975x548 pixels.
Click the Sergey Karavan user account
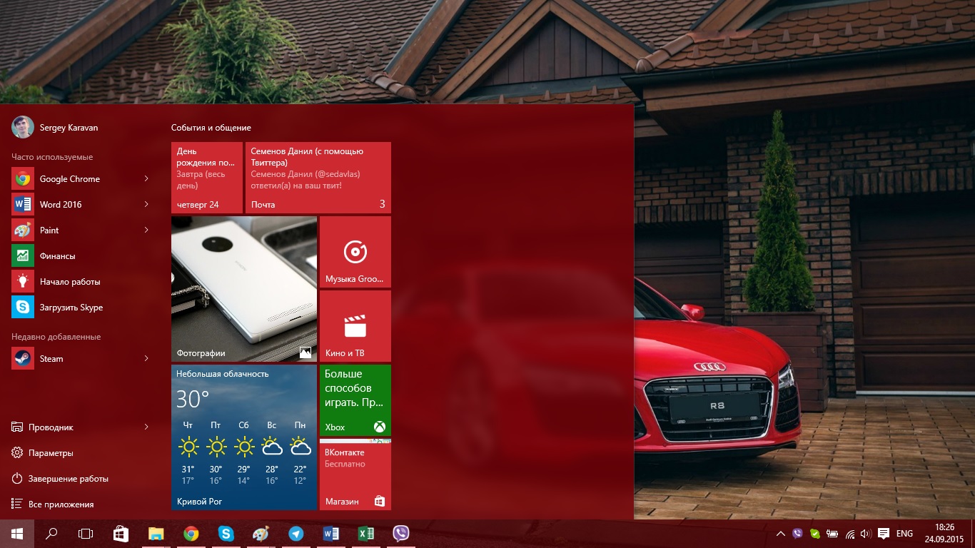coord(55,128)
